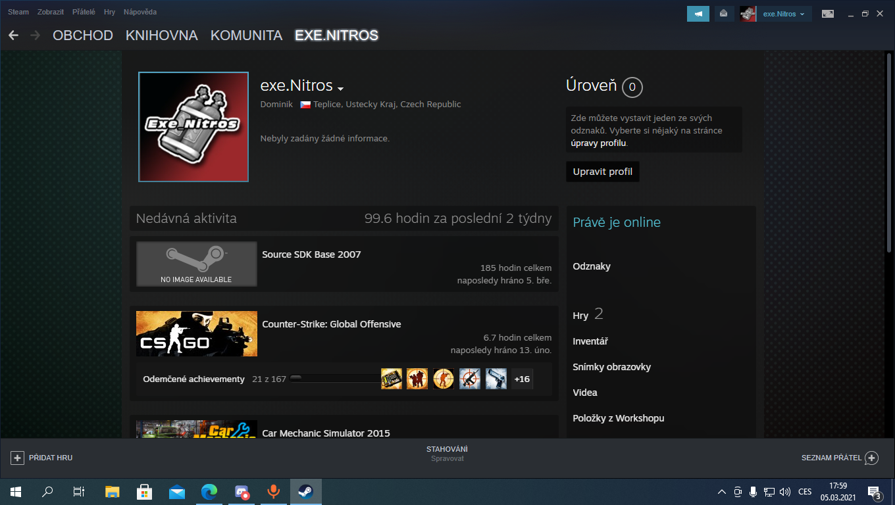Click the Exe_Nitros profile avatar
This screenshot has width=895, height=505.
(x=193, y=127)
